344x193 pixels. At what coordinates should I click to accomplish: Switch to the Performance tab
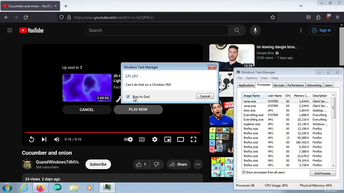[x=295, y=85]
